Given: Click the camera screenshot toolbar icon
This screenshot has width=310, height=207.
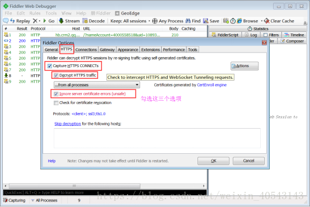Looking at the screenshot, I should point(226,21).
